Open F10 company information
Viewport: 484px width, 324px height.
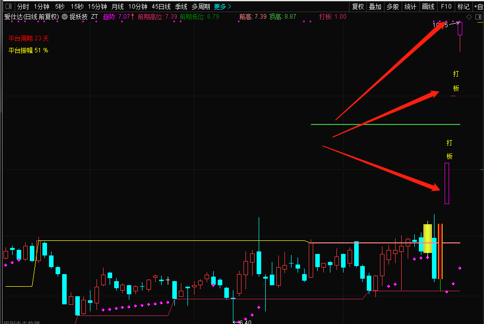tap(446, 7)
